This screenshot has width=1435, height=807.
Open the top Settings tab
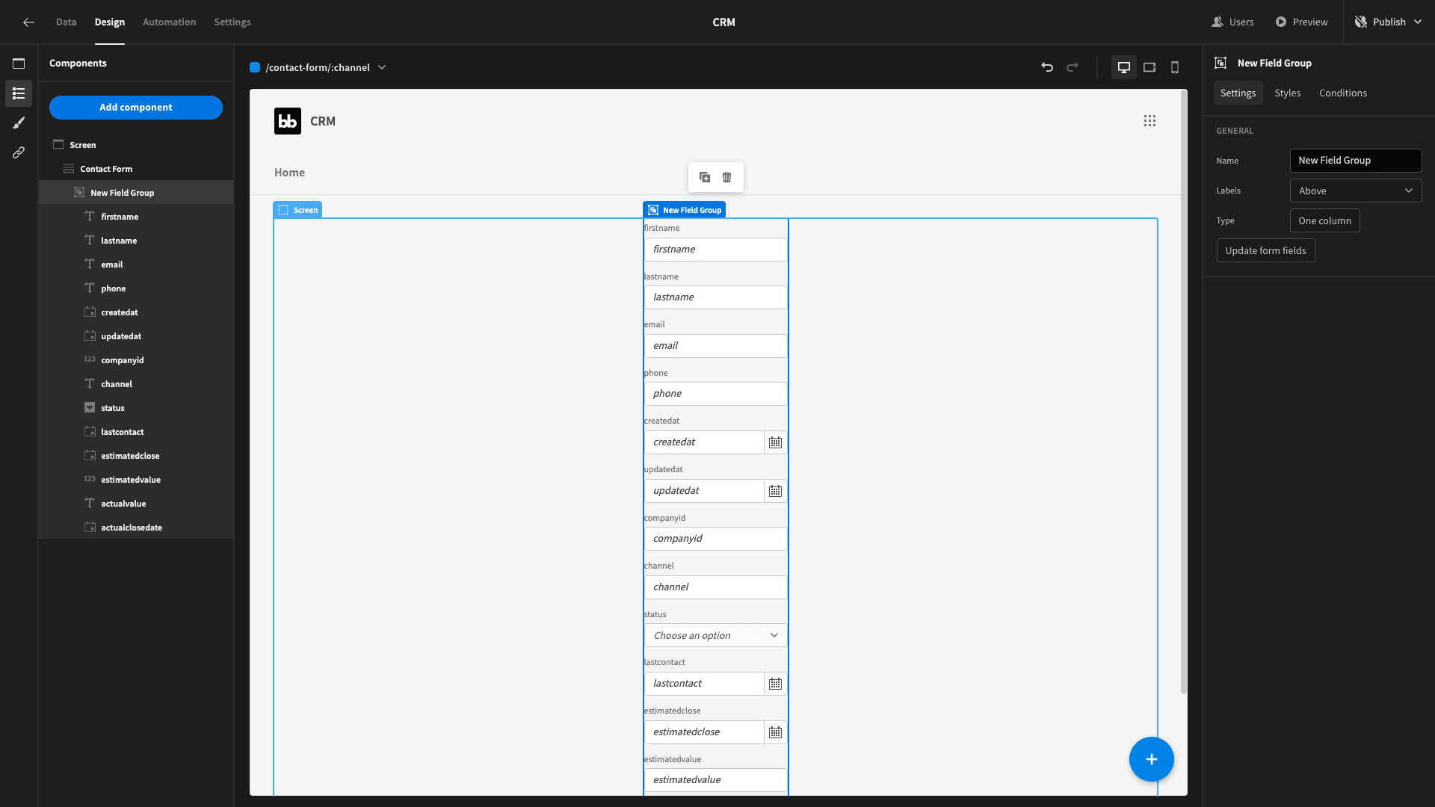point(232,22)
